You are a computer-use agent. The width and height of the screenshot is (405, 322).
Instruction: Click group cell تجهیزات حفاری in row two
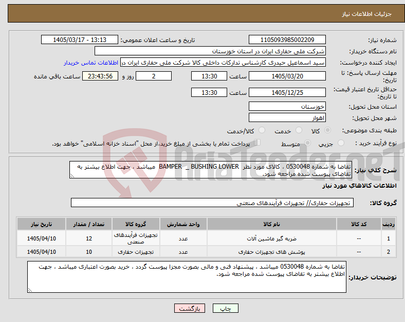[136, 252]
